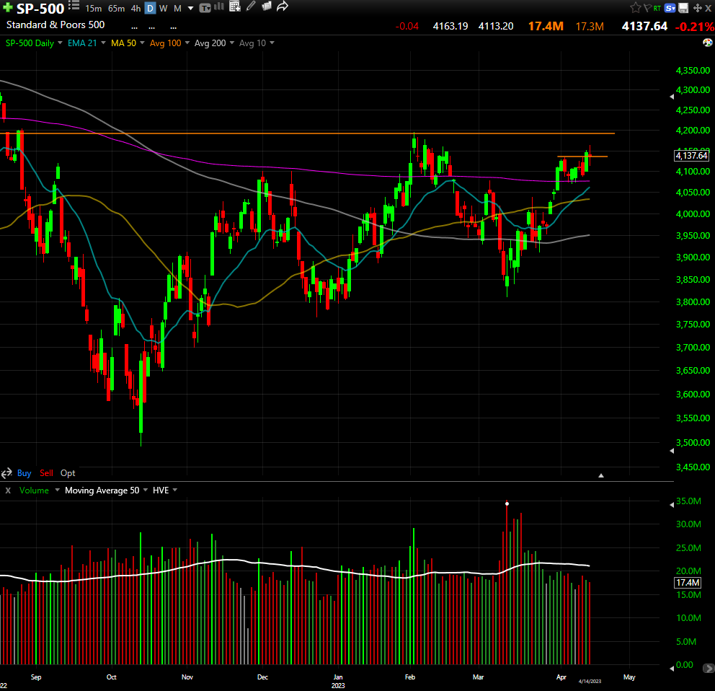Click the last price 4137.64 in header
The image size is (715, 691).
click(644, 26)
